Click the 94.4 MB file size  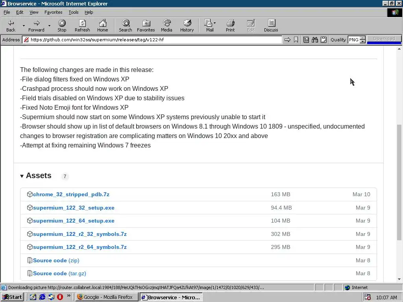281,208
